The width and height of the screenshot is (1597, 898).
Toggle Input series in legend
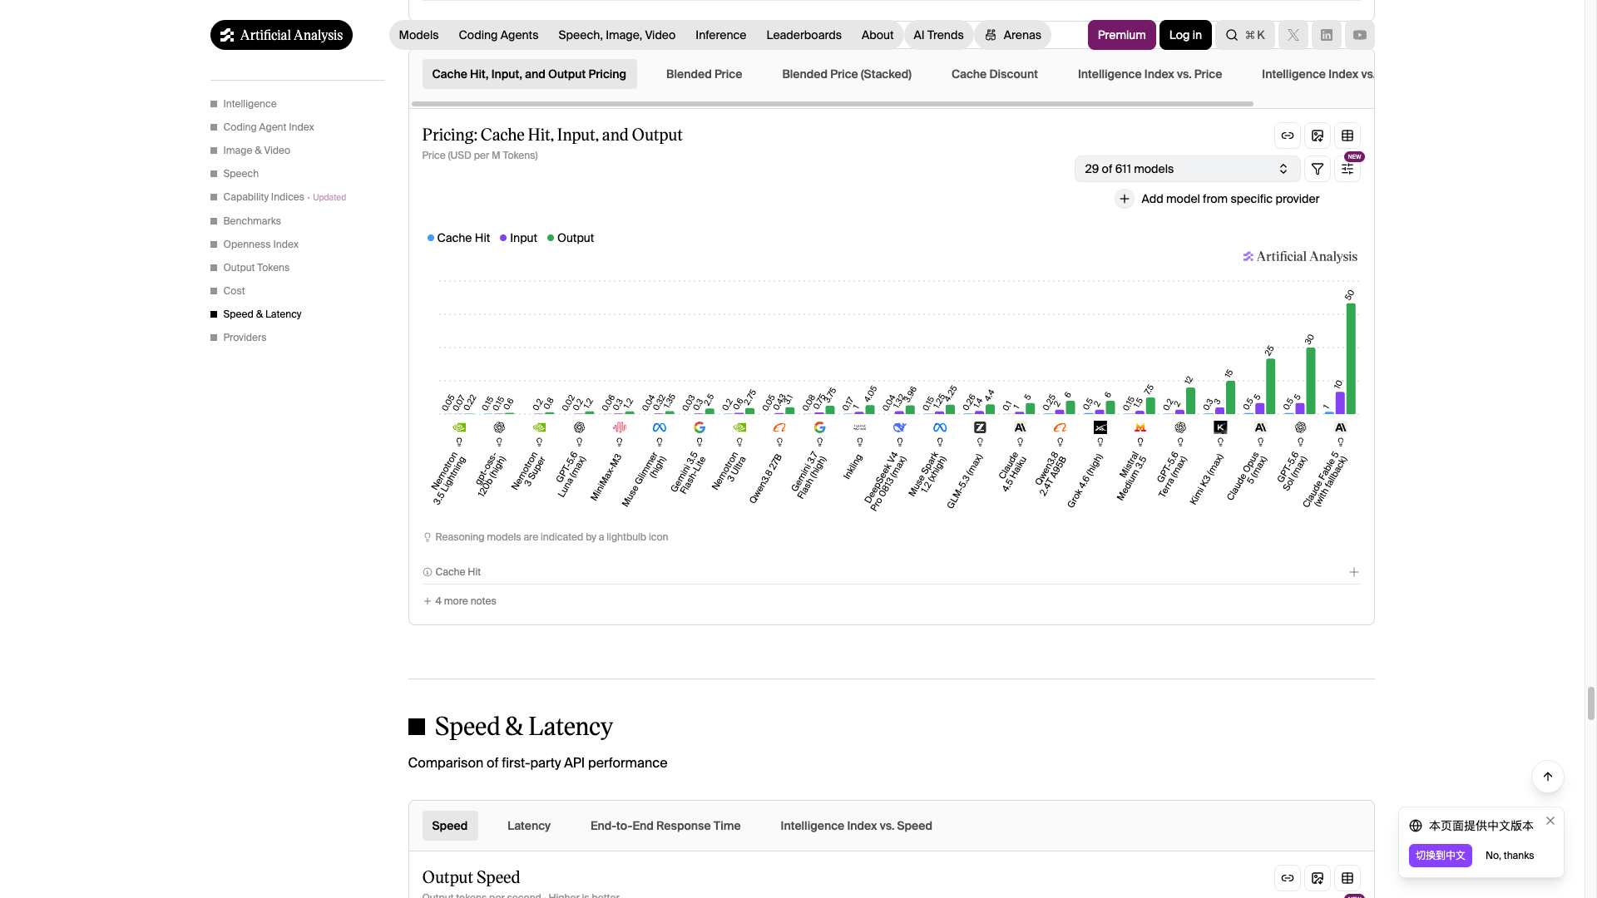[518, 238]
